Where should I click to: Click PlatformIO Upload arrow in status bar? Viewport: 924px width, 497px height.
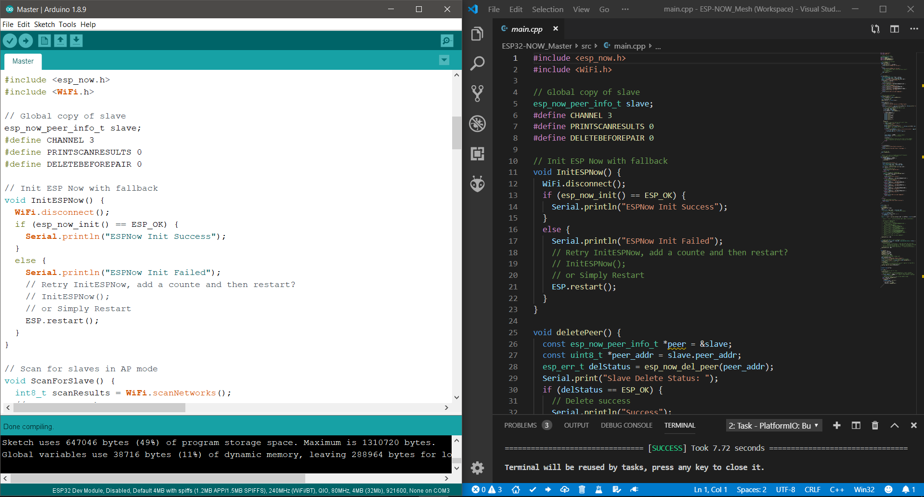pos(548,489)
